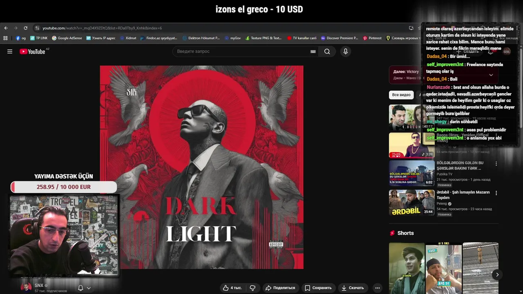The height and width of the screenshot is (294, 523).
Task: Open Google AdSense bookmark
Action: [67, 38]
